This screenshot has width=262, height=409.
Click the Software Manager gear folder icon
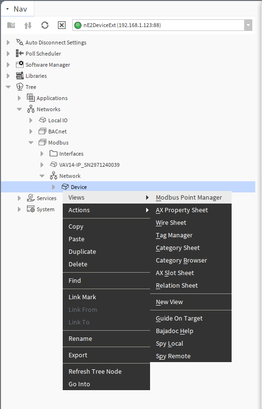(20, 64)
